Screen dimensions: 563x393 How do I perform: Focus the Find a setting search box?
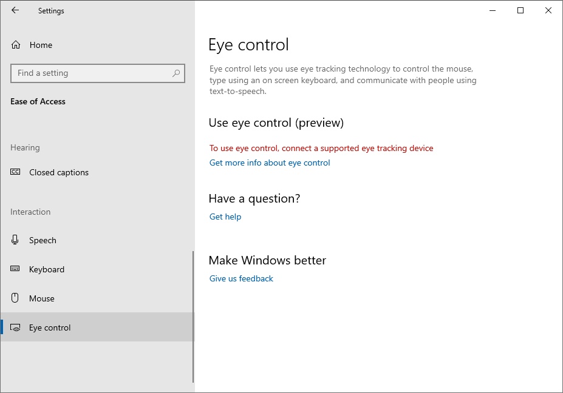(98, 73)
